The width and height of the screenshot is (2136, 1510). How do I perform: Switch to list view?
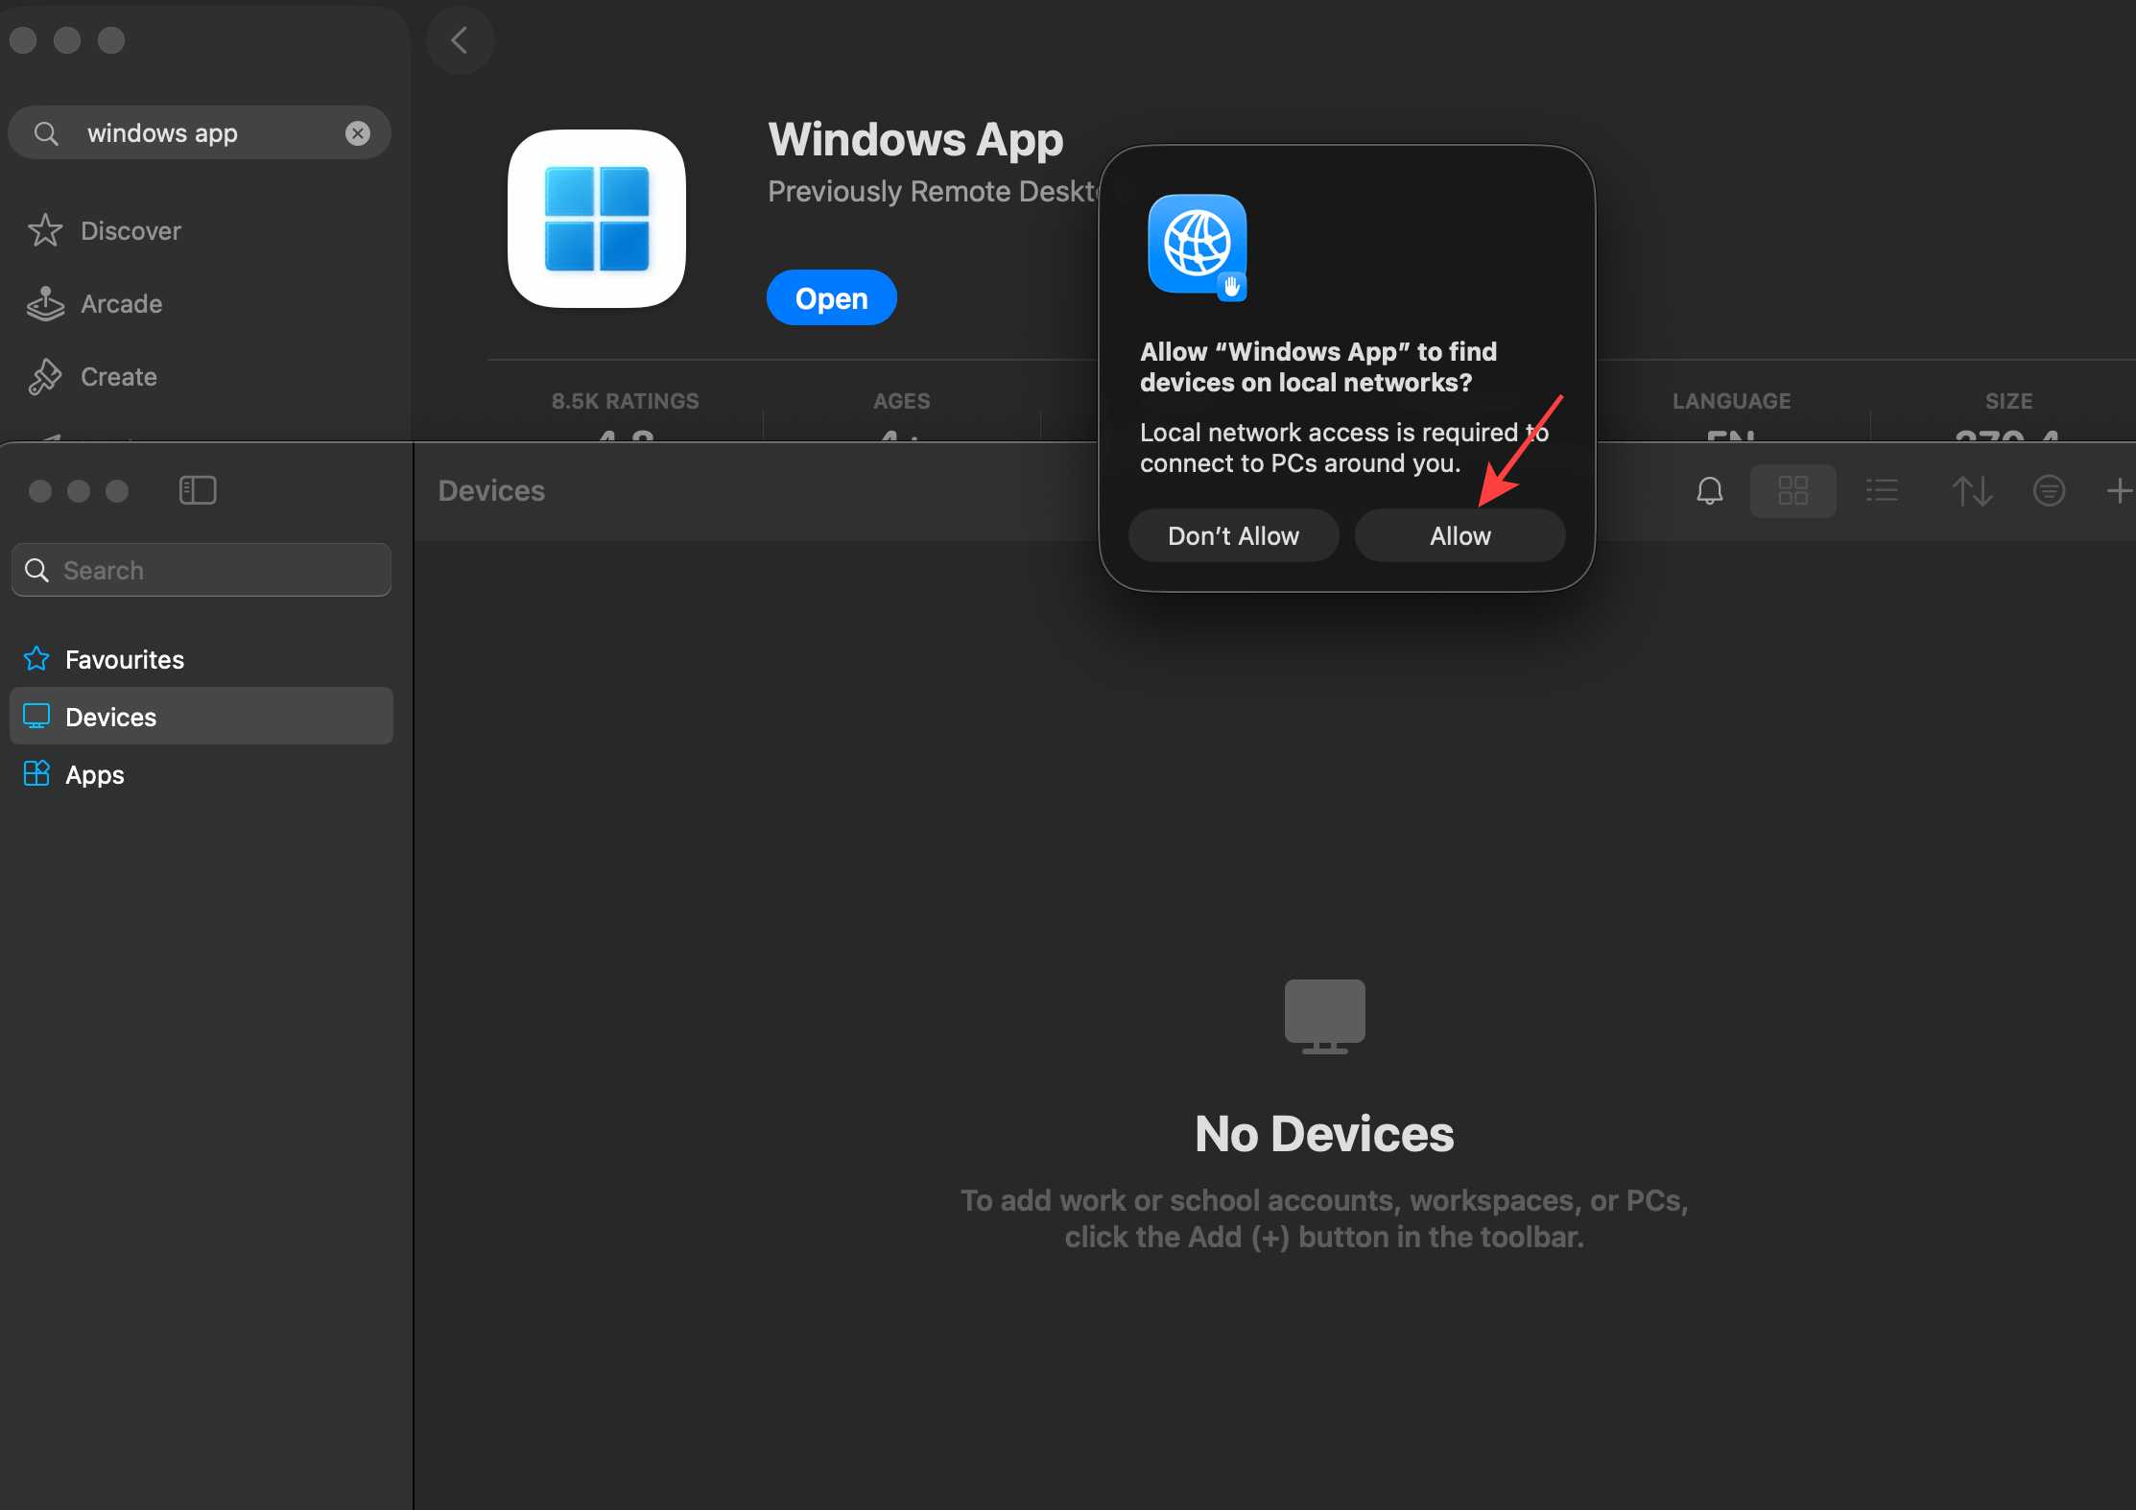pos(1882,491)
